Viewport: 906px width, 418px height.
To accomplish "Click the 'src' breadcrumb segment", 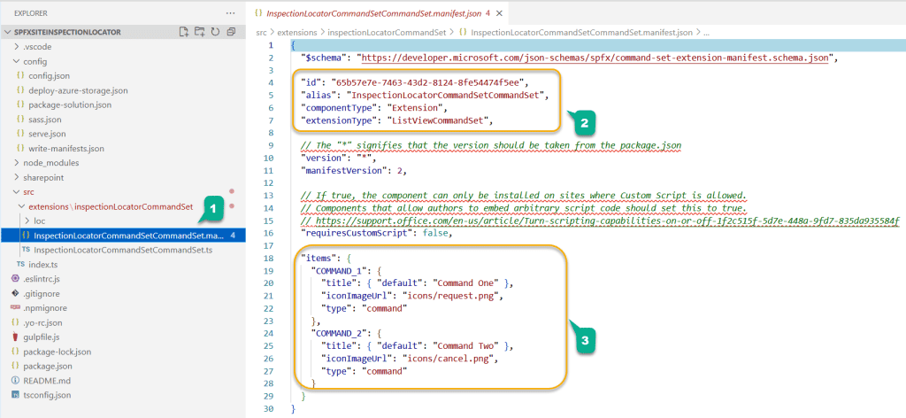I will point(262,33).
